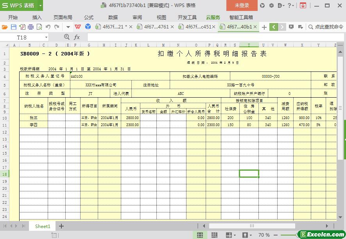The image size is (346, 239).
Task: Select the Sheet1 worksheet tab
Action: pos(43,226)
